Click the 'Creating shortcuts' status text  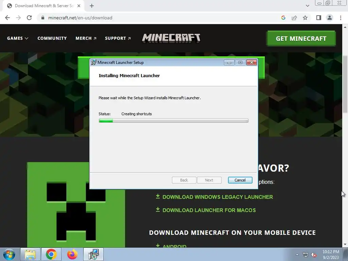(x=137, y=114)
